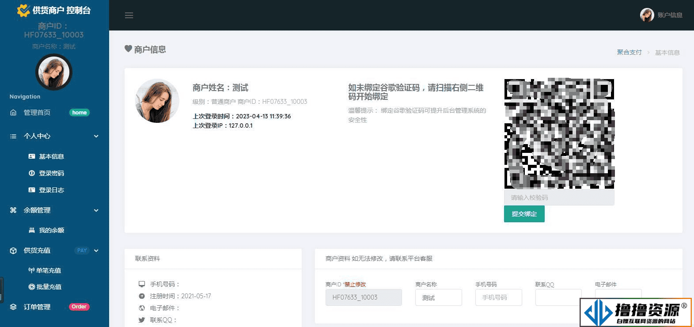Click globe icon beside 电子邮件 contact row
The width and height of the screenshot is (694, 327).
(142, 308)
